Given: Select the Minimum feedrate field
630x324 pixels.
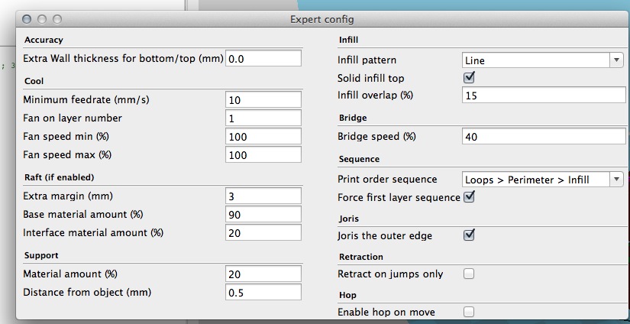Looking at the screenshot, I should [x=263, y=100].
